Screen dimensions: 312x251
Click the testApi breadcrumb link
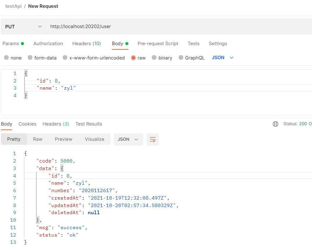pos(13,6)
